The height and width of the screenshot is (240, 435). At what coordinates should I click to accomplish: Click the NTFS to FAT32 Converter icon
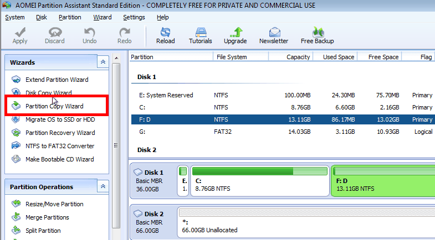16,146
